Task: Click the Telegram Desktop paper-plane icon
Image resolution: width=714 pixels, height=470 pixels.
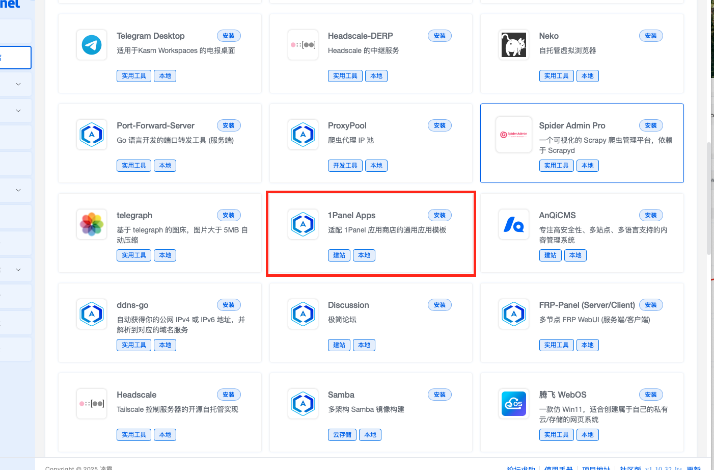Action: tap(92, 45)
